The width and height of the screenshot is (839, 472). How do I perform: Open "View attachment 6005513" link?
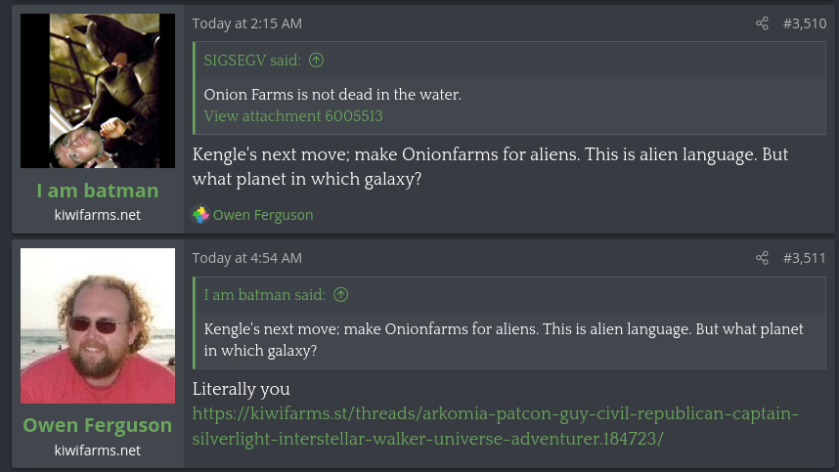[293, 116]
